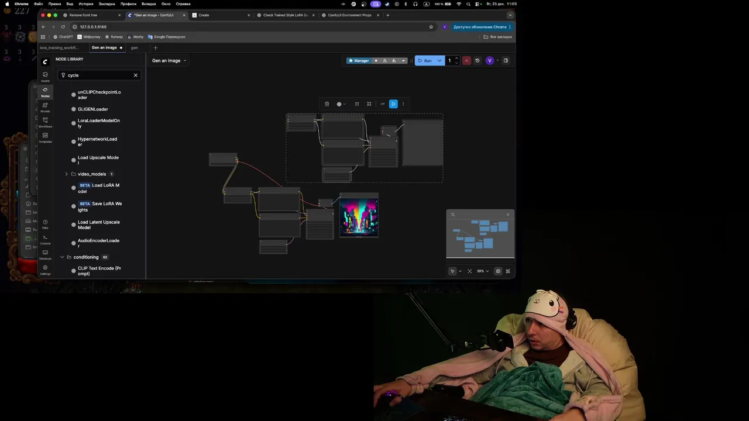The image size is (749, 421).
Task: Click the purple V user avatar
Action: click(x=490, y=61)
